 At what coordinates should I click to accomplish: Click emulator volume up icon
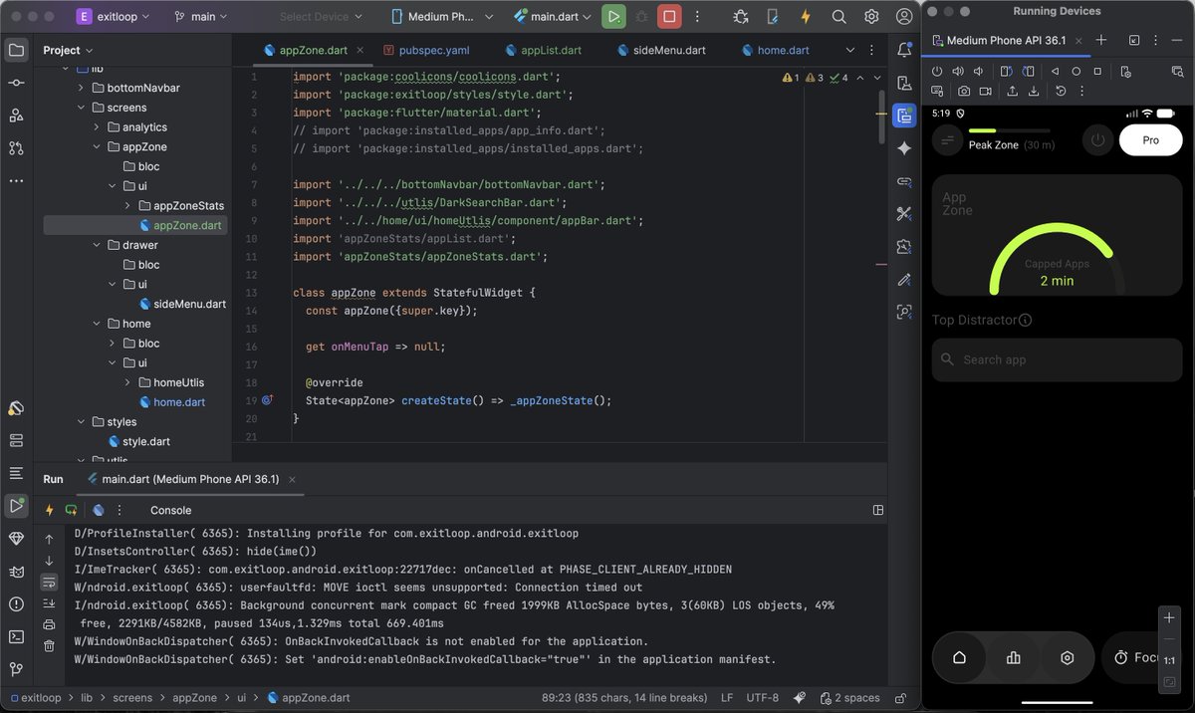(958, 72)
